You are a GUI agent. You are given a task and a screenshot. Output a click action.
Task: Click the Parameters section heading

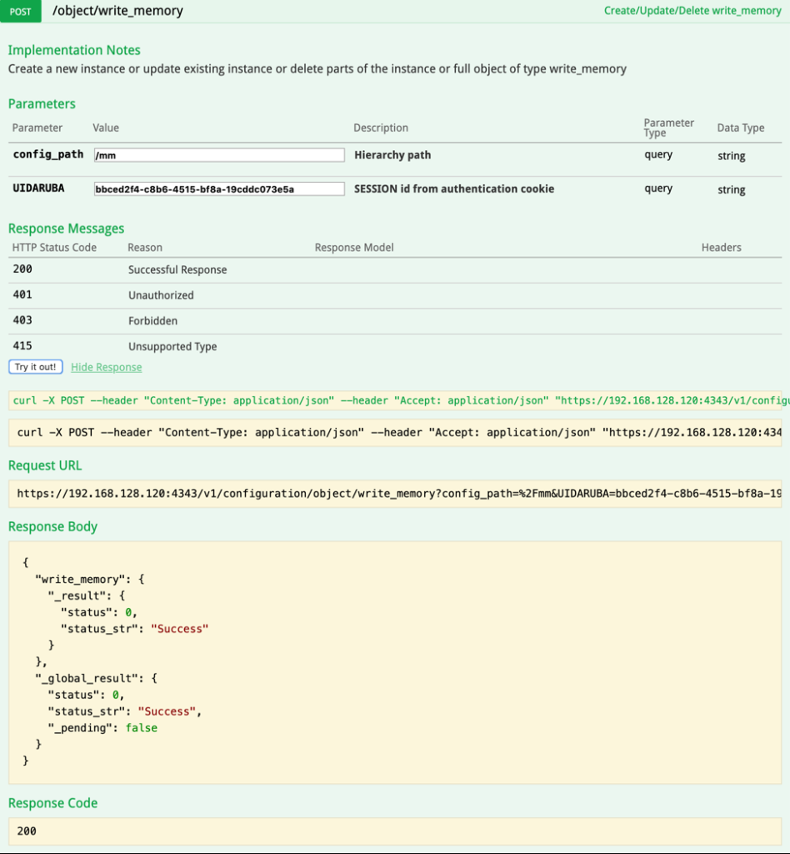(x=42, y=104)
